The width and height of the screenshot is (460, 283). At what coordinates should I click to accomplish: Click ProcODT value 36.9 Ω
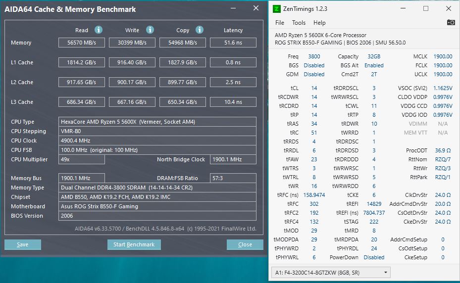click(443, 150)
